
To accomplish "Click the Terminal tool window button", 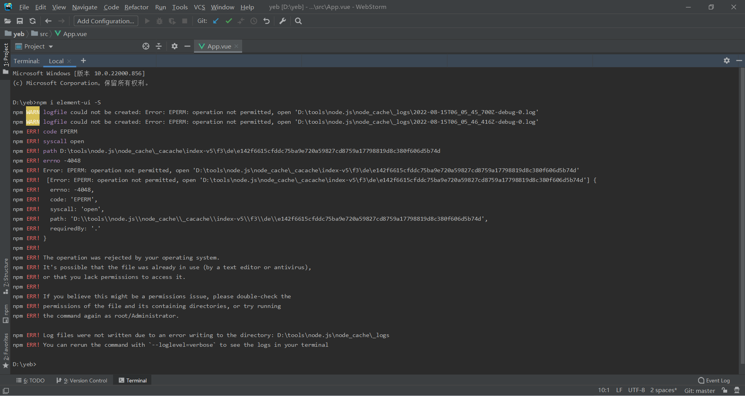I will point(133,380).
